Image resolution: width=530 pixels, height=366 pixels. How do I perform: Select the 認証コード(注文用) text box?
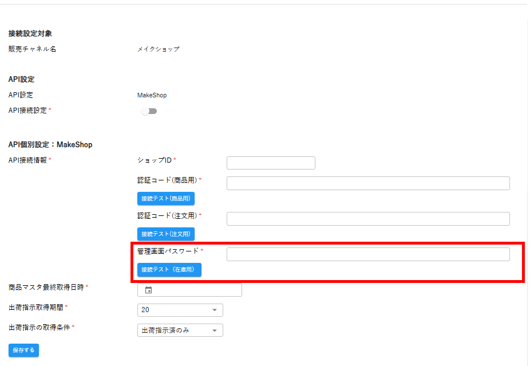click(368, 219)
